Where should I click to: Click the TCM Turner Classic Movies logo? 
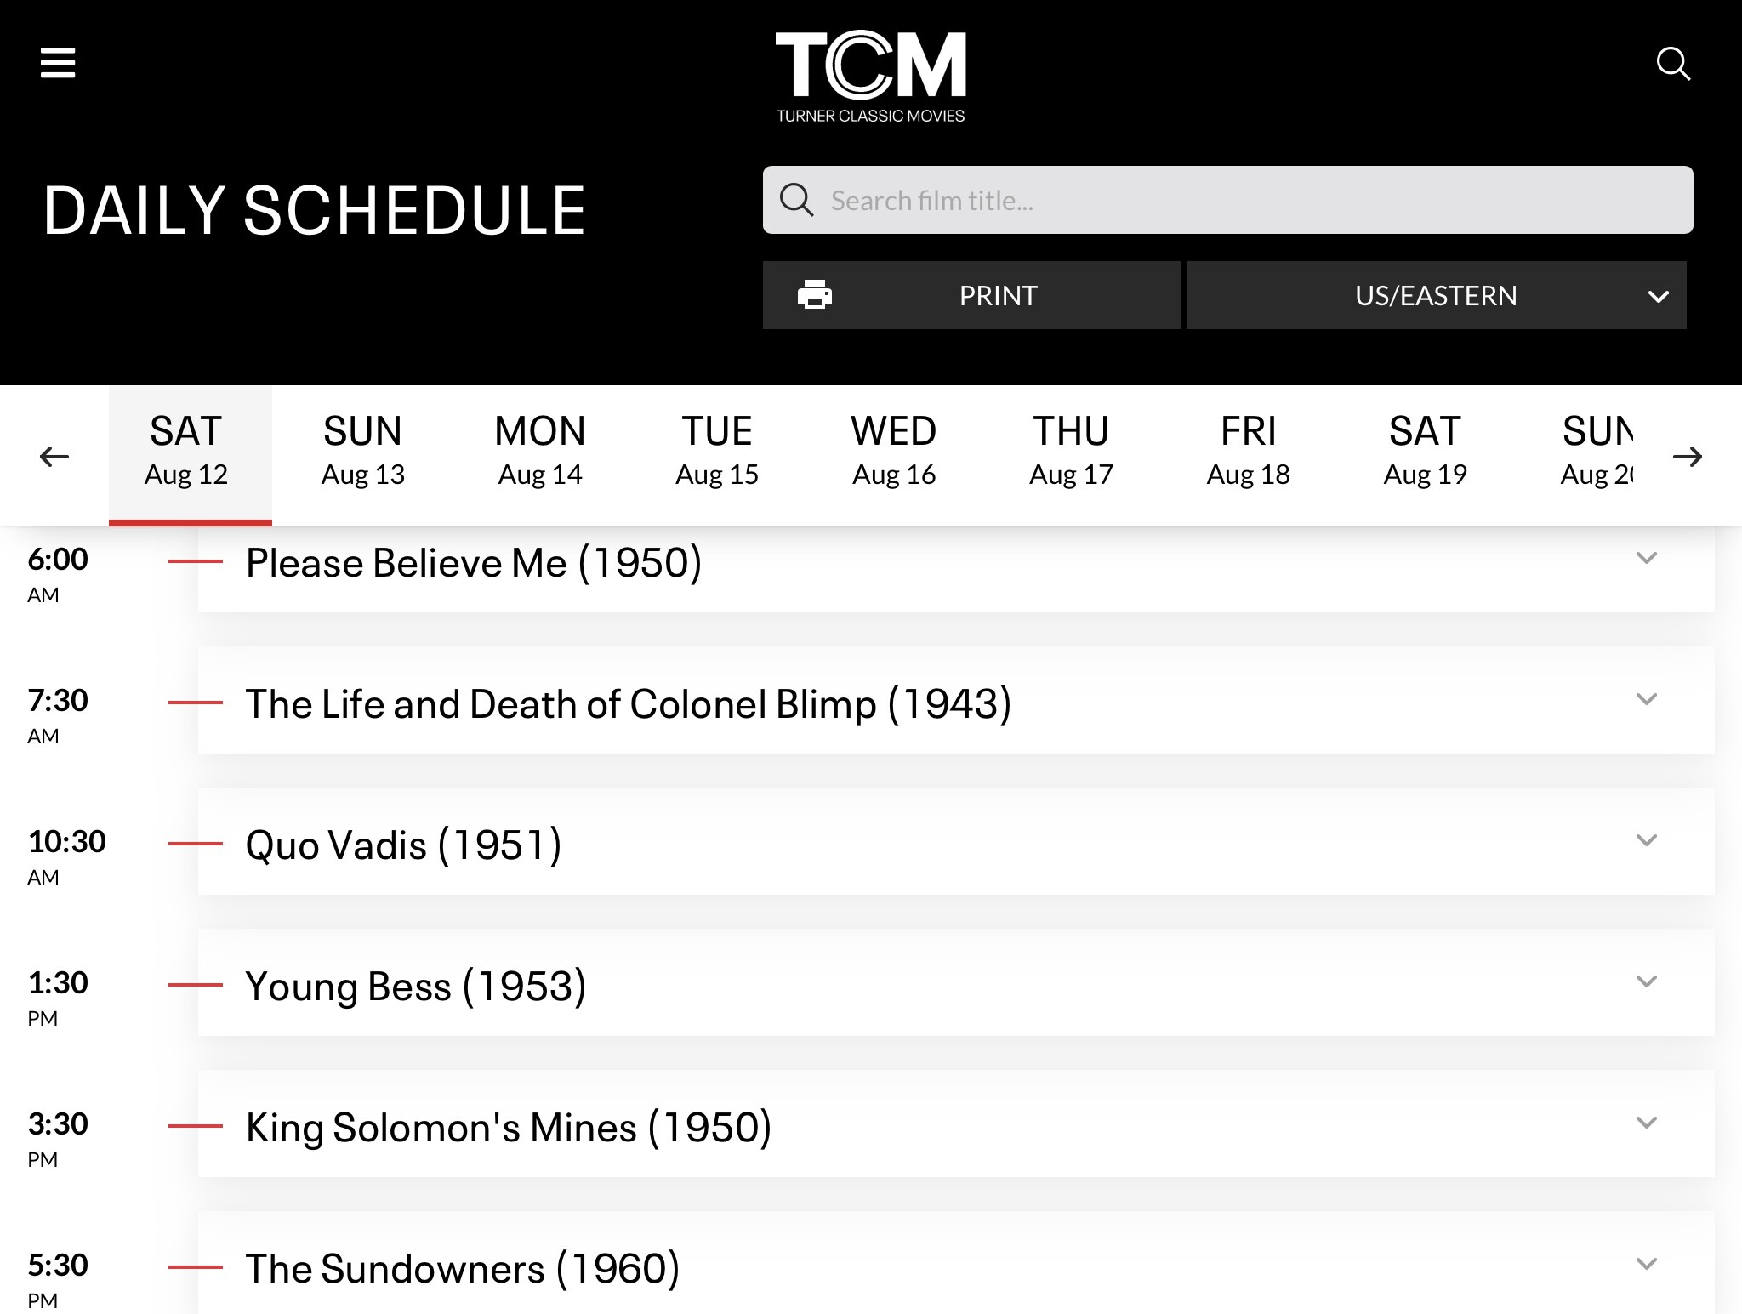pyautogui.click(x=871, y=77)
